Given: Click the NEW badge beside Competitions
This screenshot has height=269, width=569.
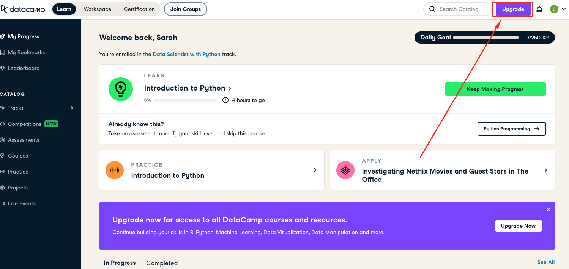Looking at the screenshot, I should (51, 124).
